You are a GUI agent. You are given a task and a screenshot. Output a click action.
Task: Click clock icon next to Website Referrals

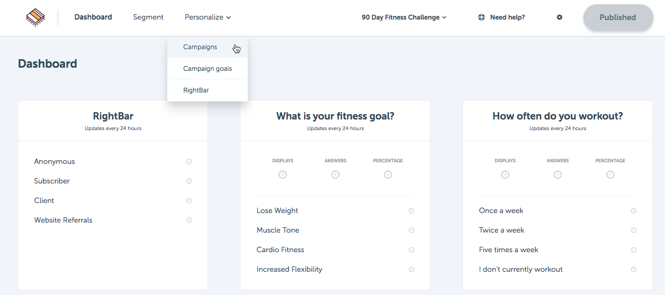pyautogui.click(x=189, y=220)
